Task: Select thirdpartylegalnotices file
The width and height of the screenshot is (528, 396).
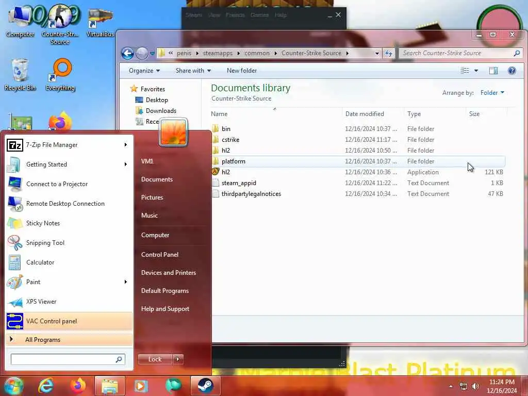Action: 358,194
